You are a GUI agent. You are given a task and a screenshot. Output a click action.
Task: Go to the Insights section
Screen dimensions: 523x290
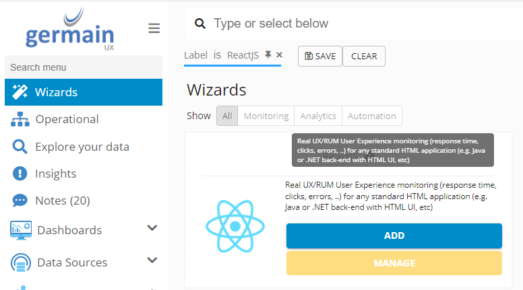tap(55, 174)
